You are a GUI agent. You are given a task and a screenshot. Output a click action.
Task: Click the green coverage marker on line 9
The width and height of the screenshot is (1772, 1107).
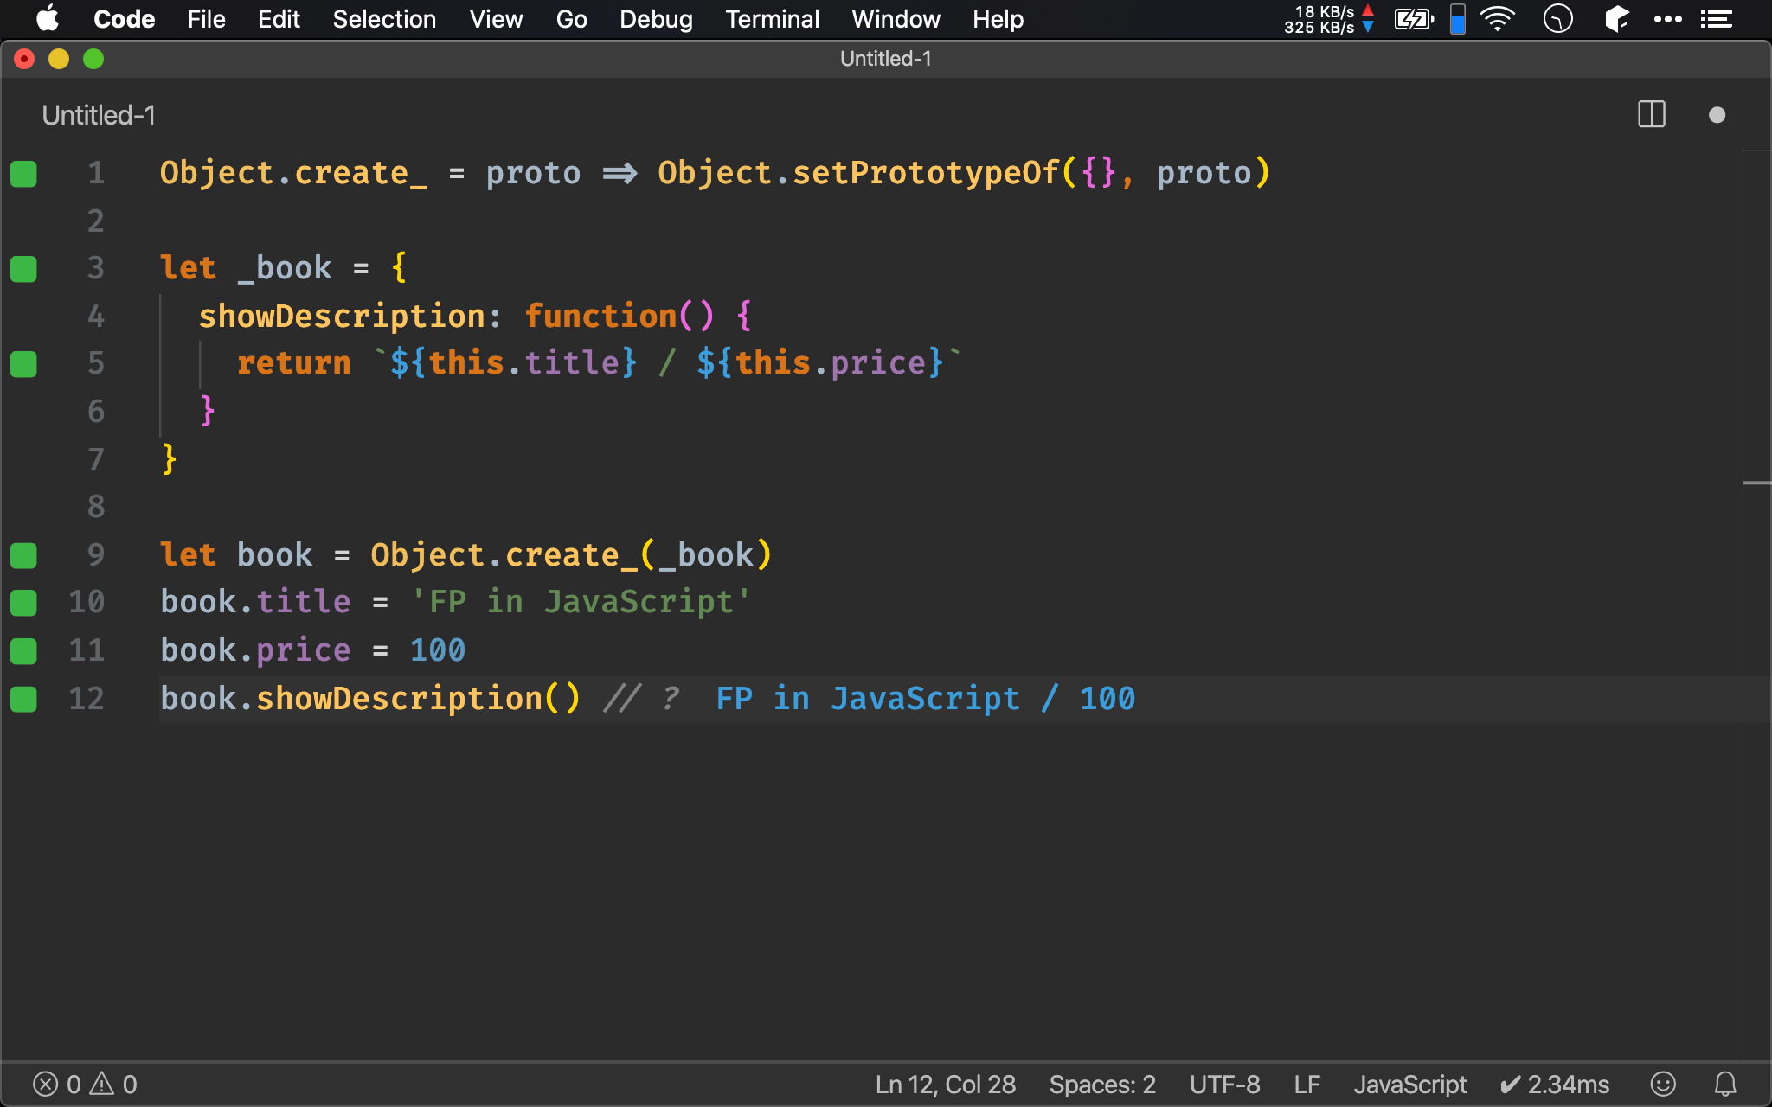point(23,555)
